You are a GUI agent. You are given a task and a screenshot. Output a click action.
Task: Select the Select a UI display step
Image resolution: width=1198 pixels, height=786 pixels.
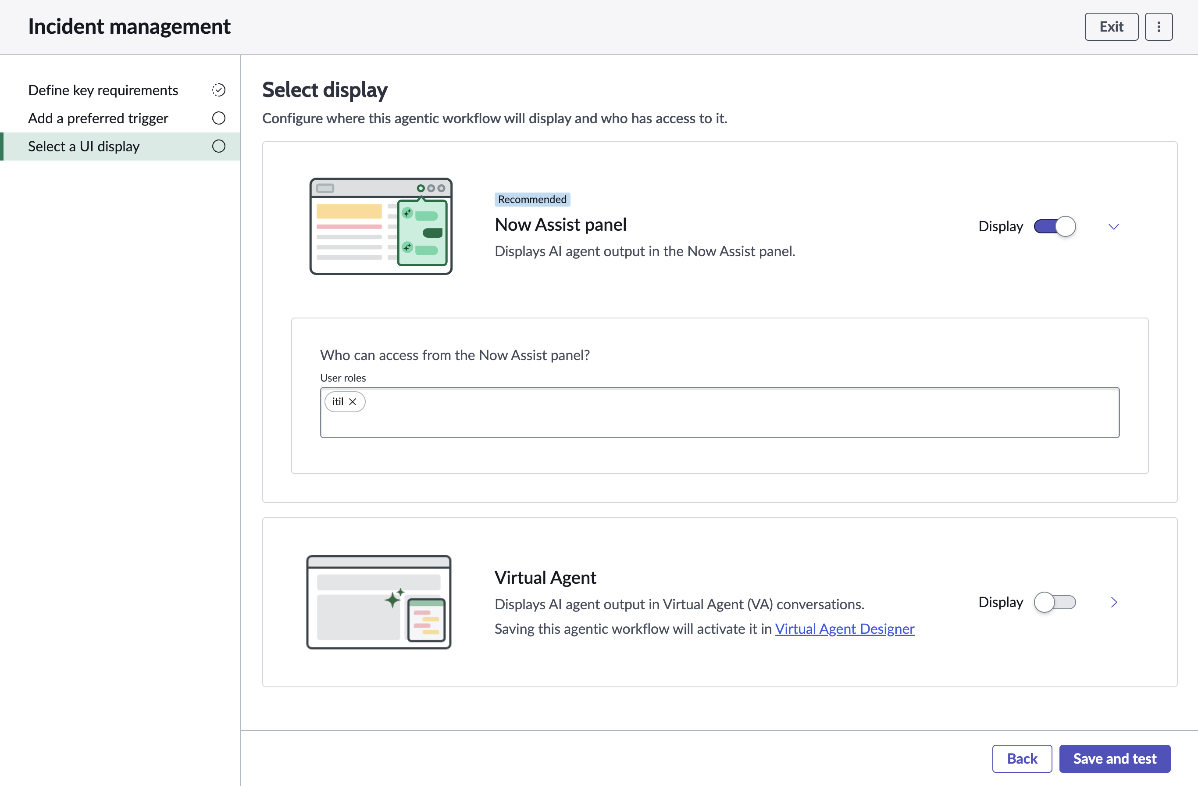click(x=120, y=146)
